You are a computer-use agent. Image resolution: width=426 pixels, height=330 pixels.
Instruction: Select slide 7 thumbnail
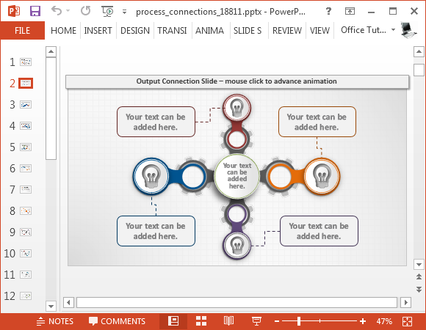(26, 189)
